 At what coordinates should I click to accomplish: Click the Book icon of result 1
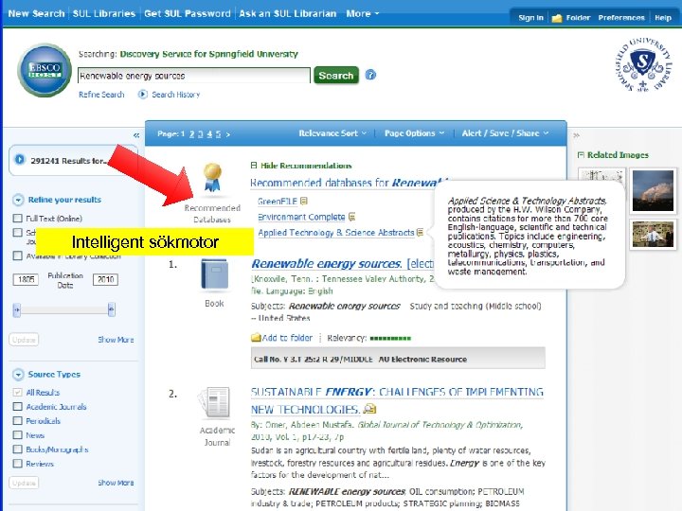click(214, 274)
